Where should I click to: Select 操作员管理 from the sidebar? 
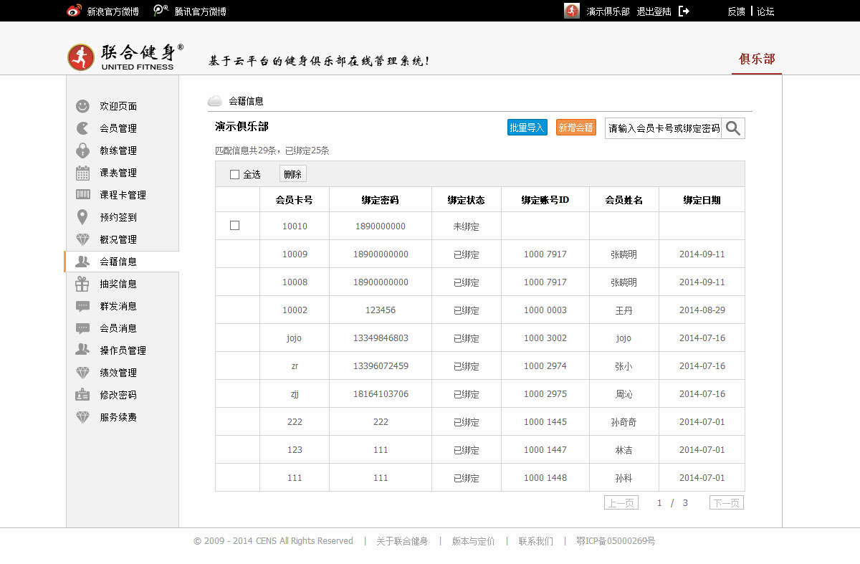pos(123,350)
